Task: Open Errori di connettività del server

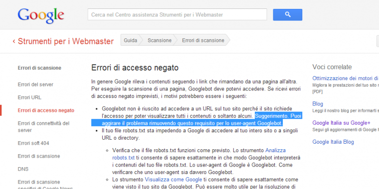Action: click(43, 127)
